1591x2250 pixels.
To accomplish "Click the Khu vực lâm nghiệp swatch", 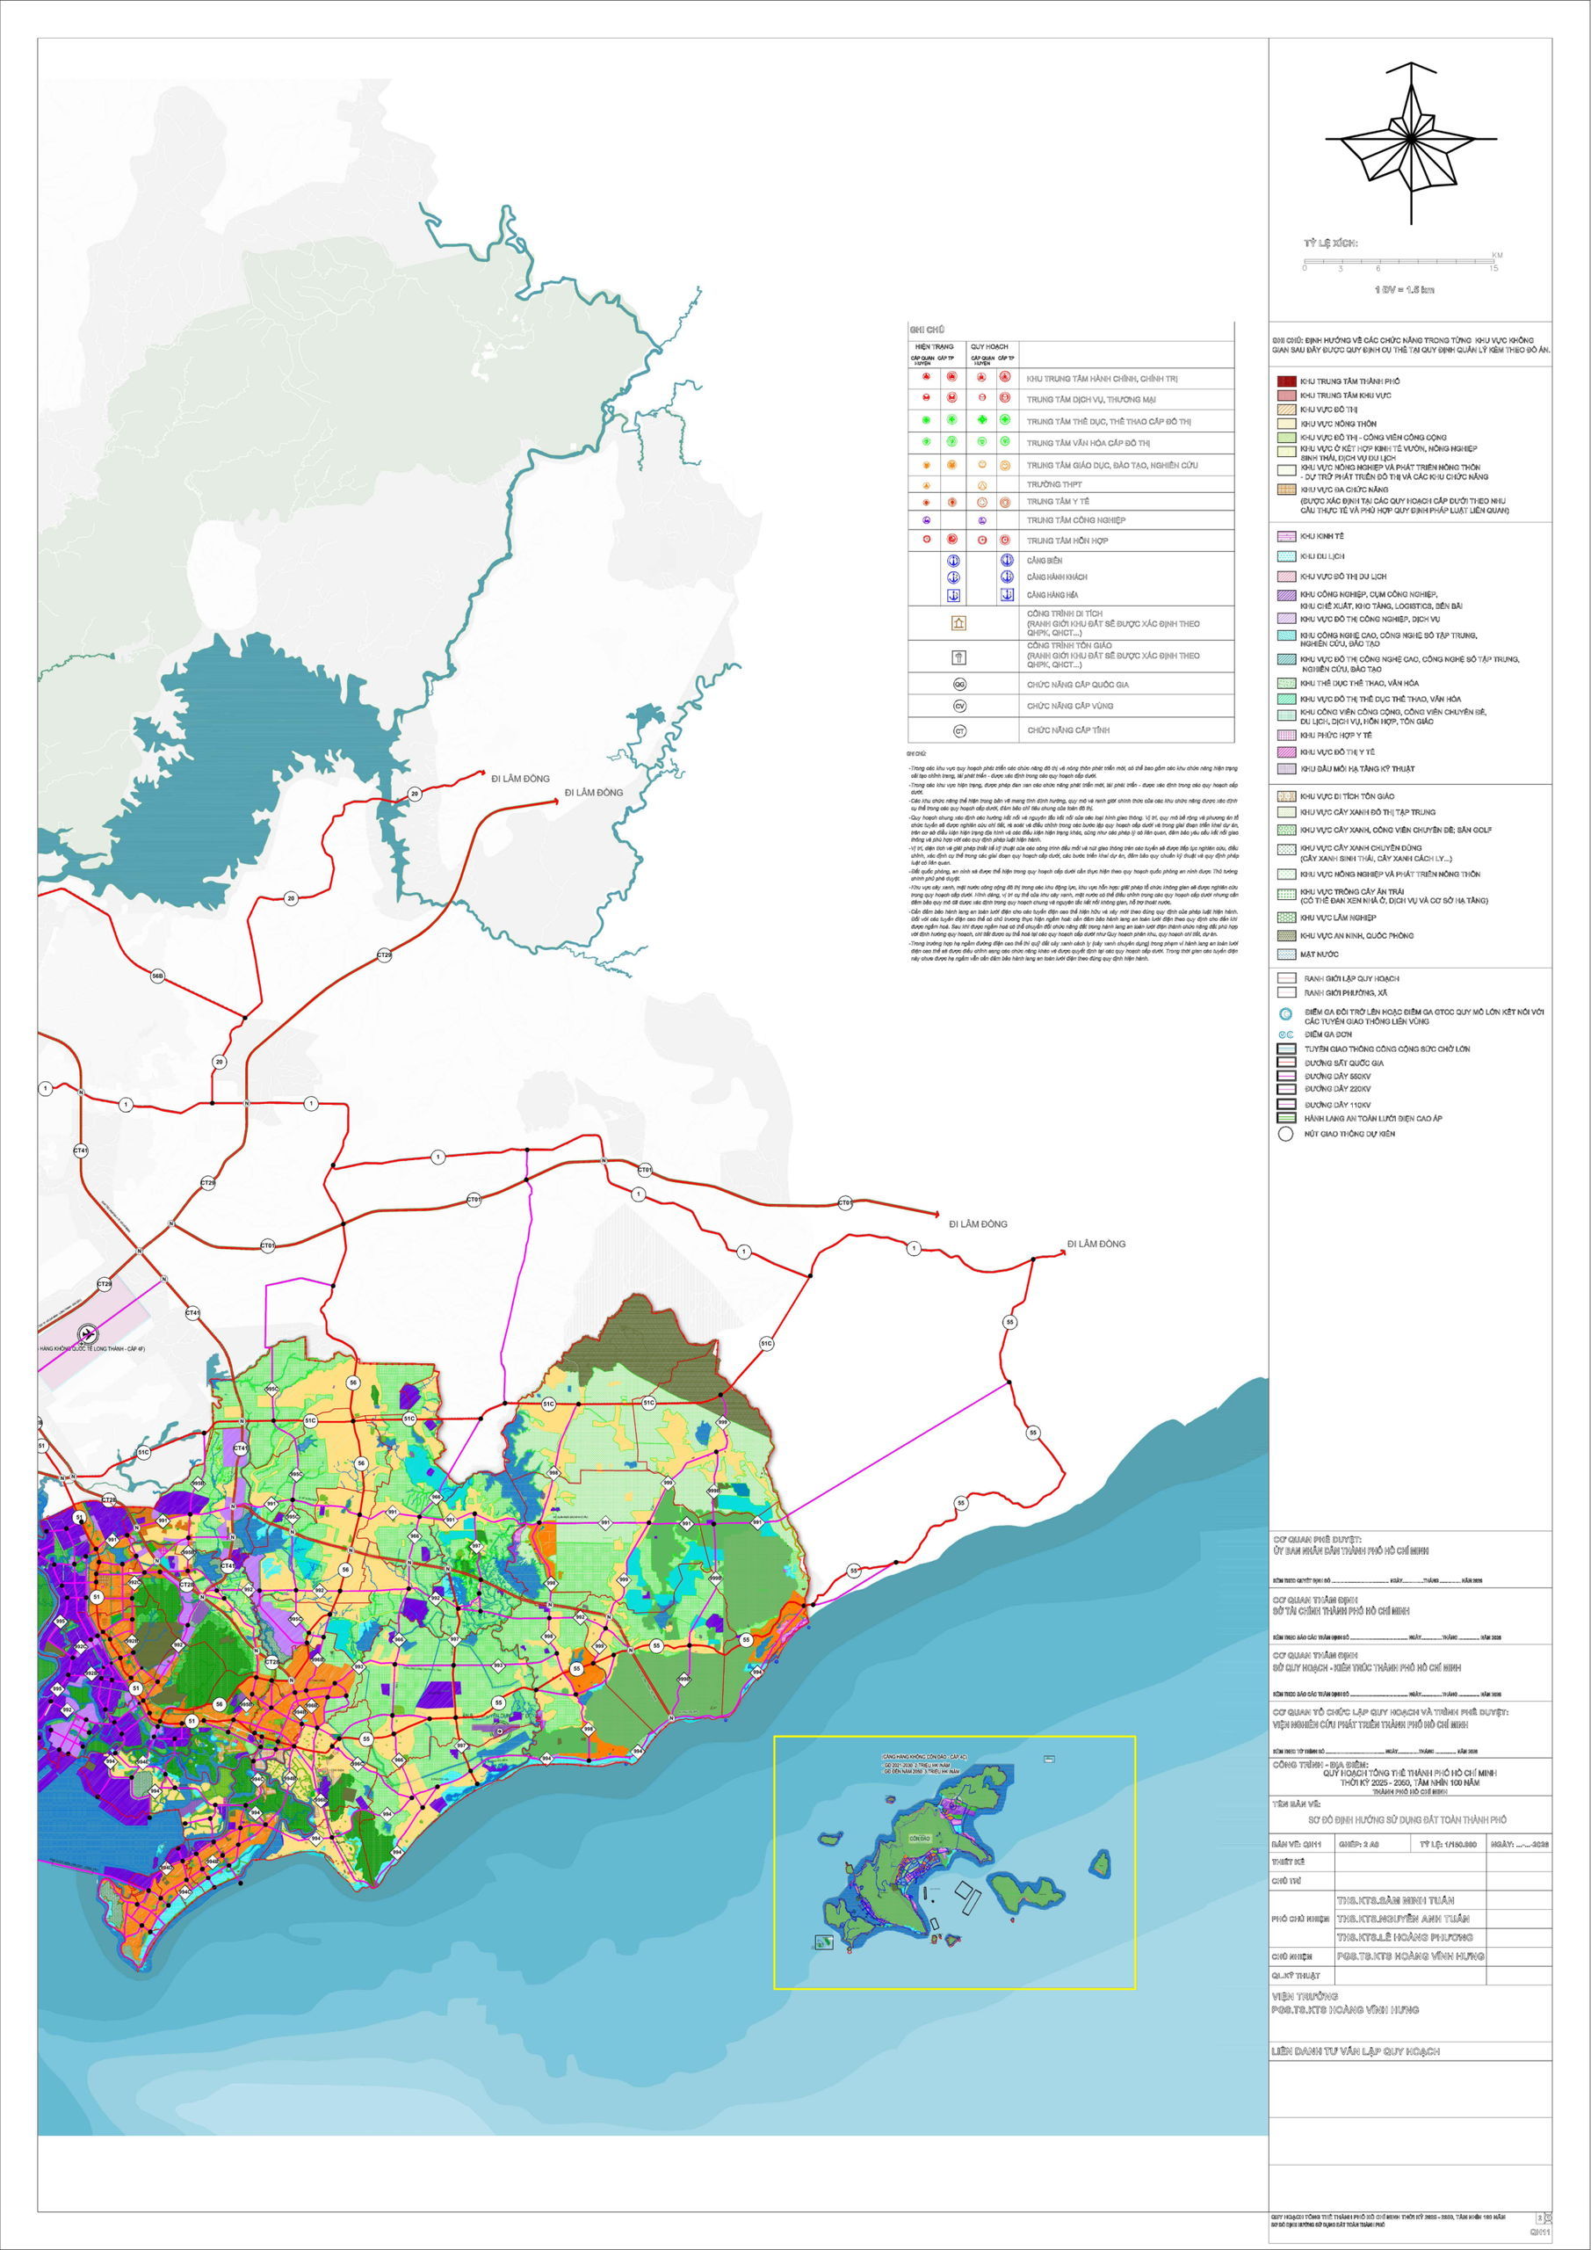I will [x=1286, y=918].
